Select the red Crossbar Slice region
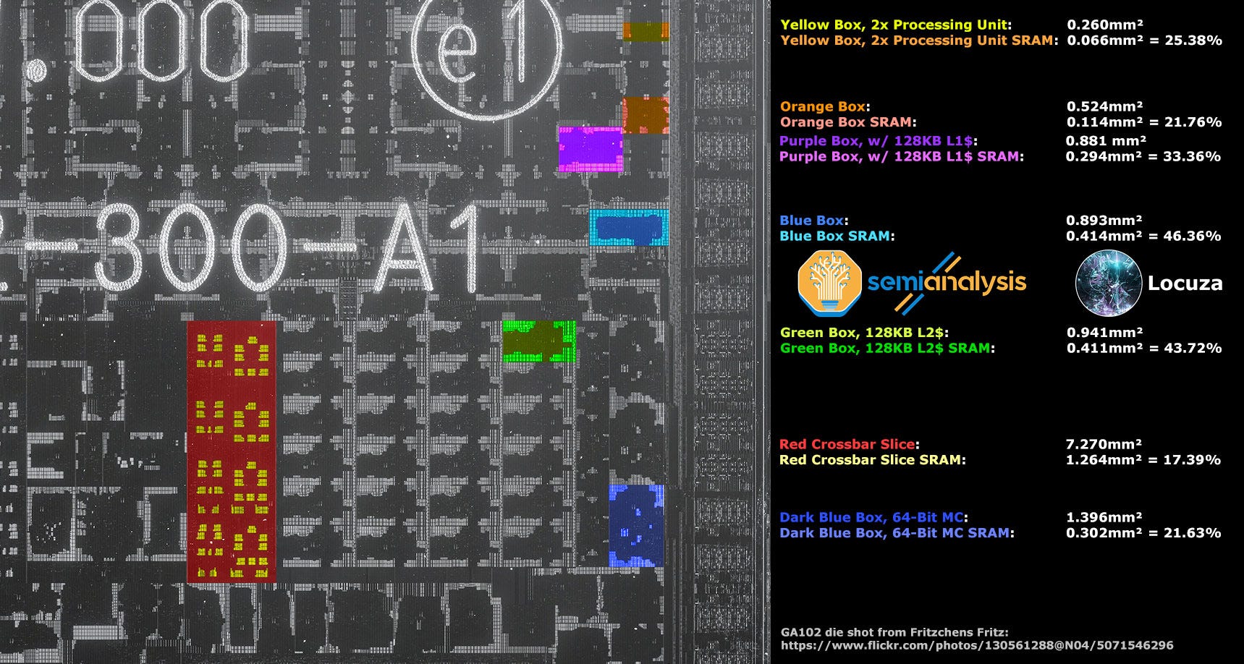The height and width of the screenshot is (664, 1244). click(232, 448)
